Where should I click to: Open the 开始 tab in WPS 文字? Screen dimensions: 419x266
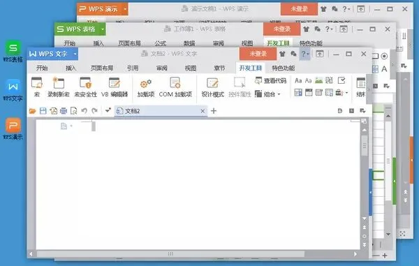(42, 68)
